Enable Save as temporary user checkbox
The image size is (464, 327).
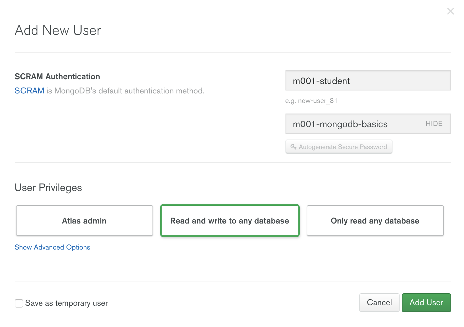pyautogui.click(x=19, y=303)
